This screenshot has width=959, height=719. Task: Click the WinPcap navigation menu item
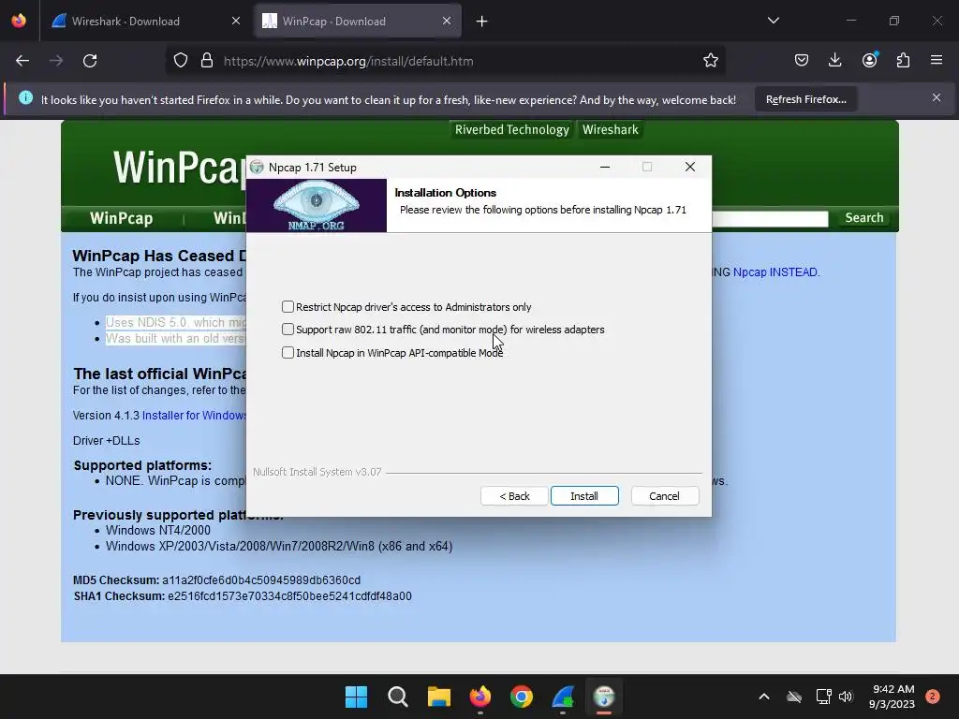(121, 218)
